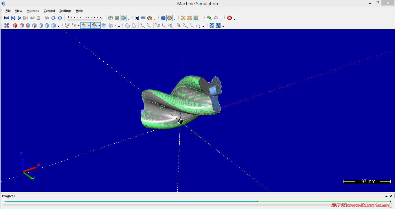Click the single curved blue restart arrow

(x=54, y=18)
